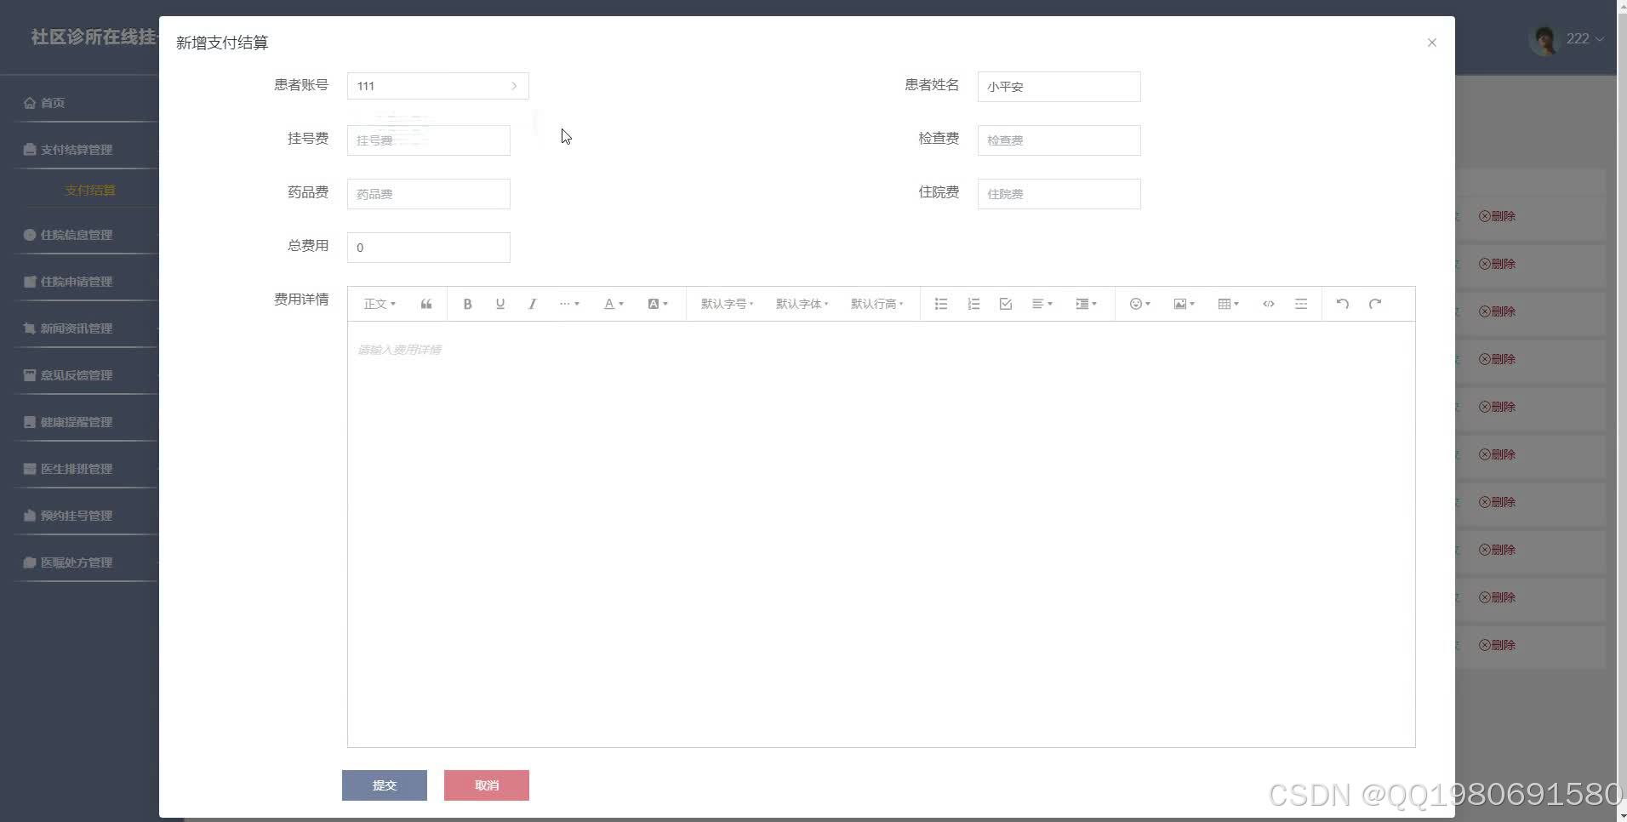Screen dimensions: 1627x822
Task: Cancel the form with 取消
Action: click(x=487, y=785)
